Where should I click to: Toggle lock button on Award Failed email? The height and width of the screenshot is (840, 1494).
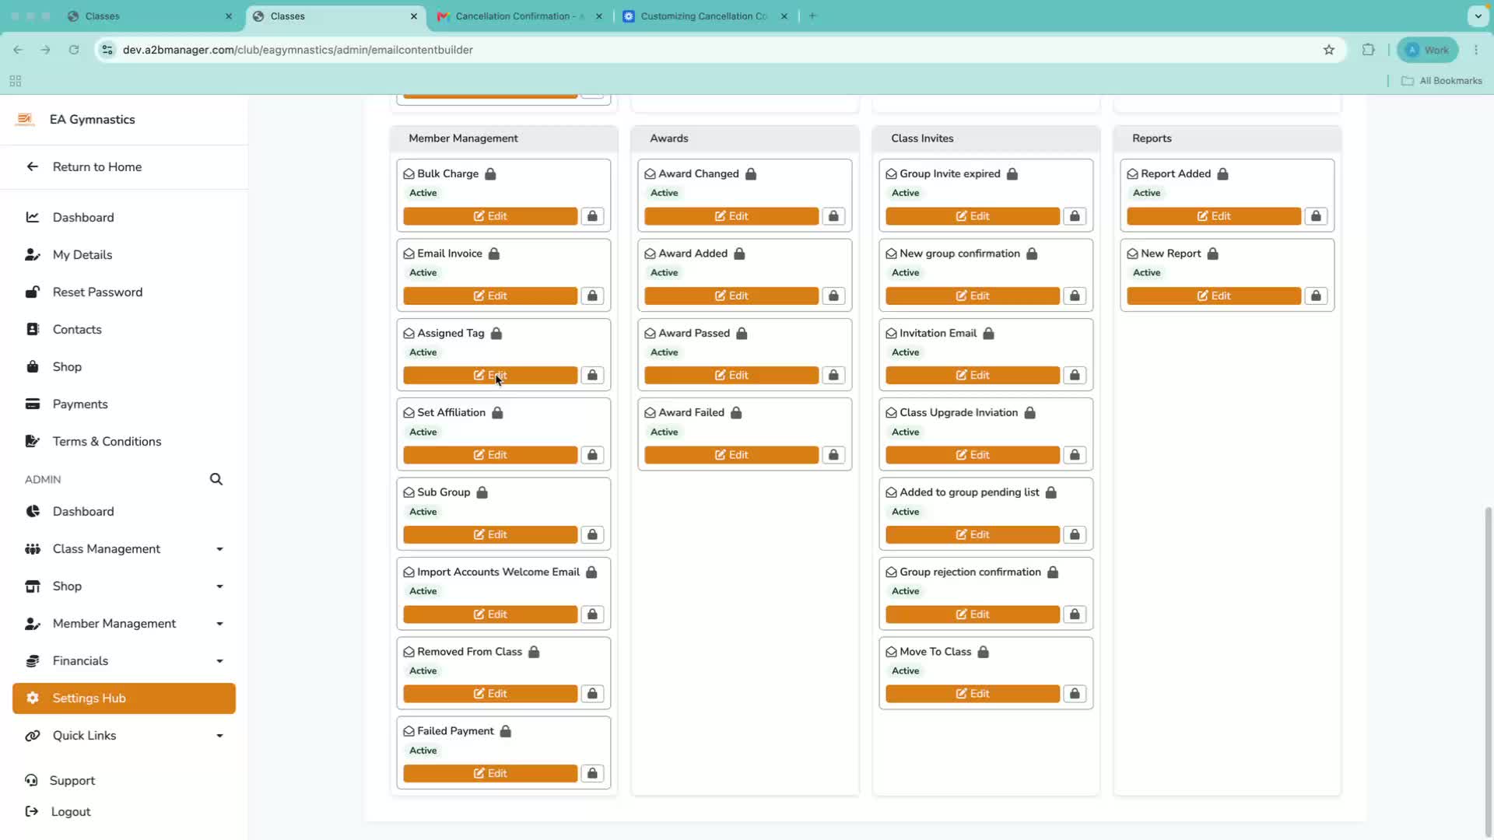[x=833, y=455]
